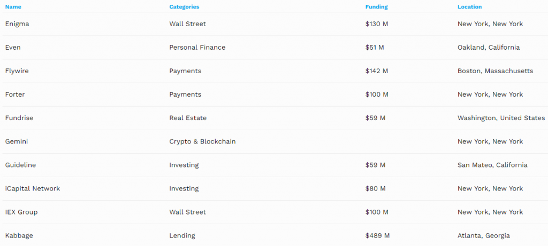Screen dimensions: 548x246
Task: Click the Fundrise company name
Action: (x=19, y=118)
